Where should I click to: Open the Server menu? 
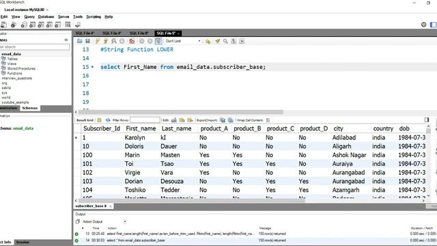coord(64,16)
